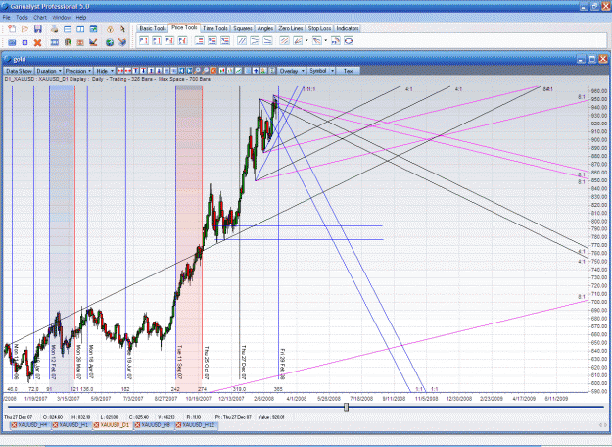Click the candlestick chart style icon

(222, 71)
